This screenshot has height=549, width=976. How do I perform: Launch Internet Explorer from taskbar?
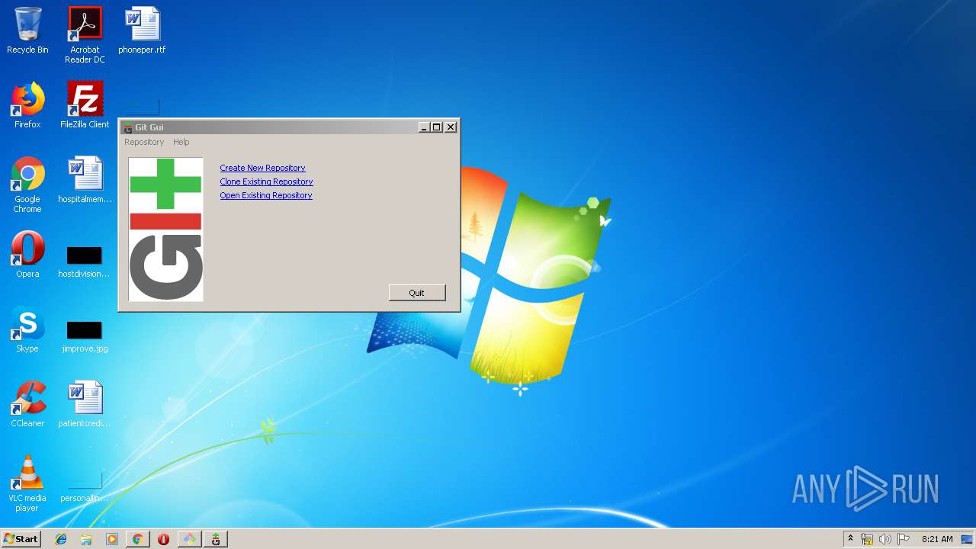click(61, 539)
